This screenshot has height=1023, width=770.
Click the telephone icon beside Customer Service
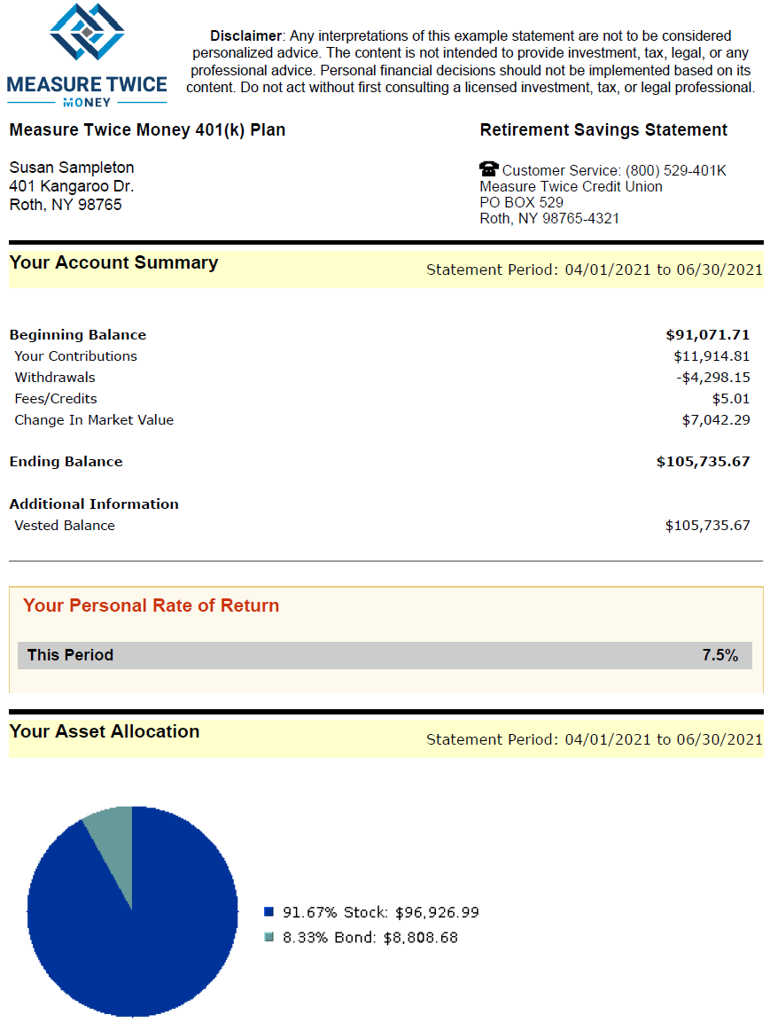488,169
